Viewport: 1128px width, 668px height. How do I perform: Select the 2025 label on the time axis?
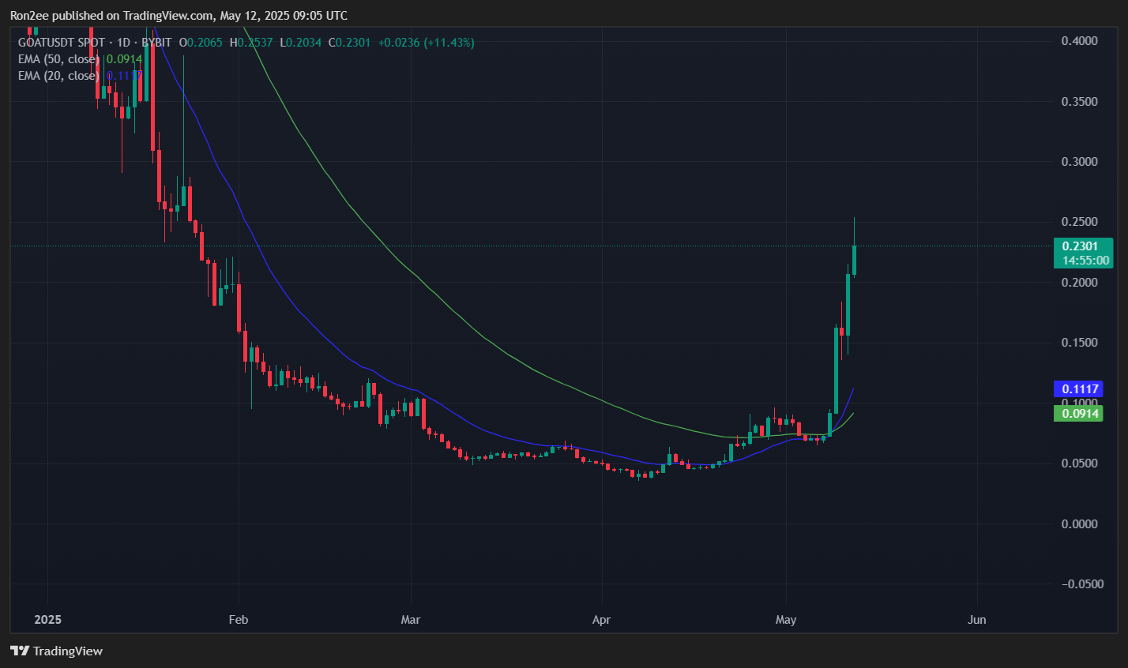47,620
